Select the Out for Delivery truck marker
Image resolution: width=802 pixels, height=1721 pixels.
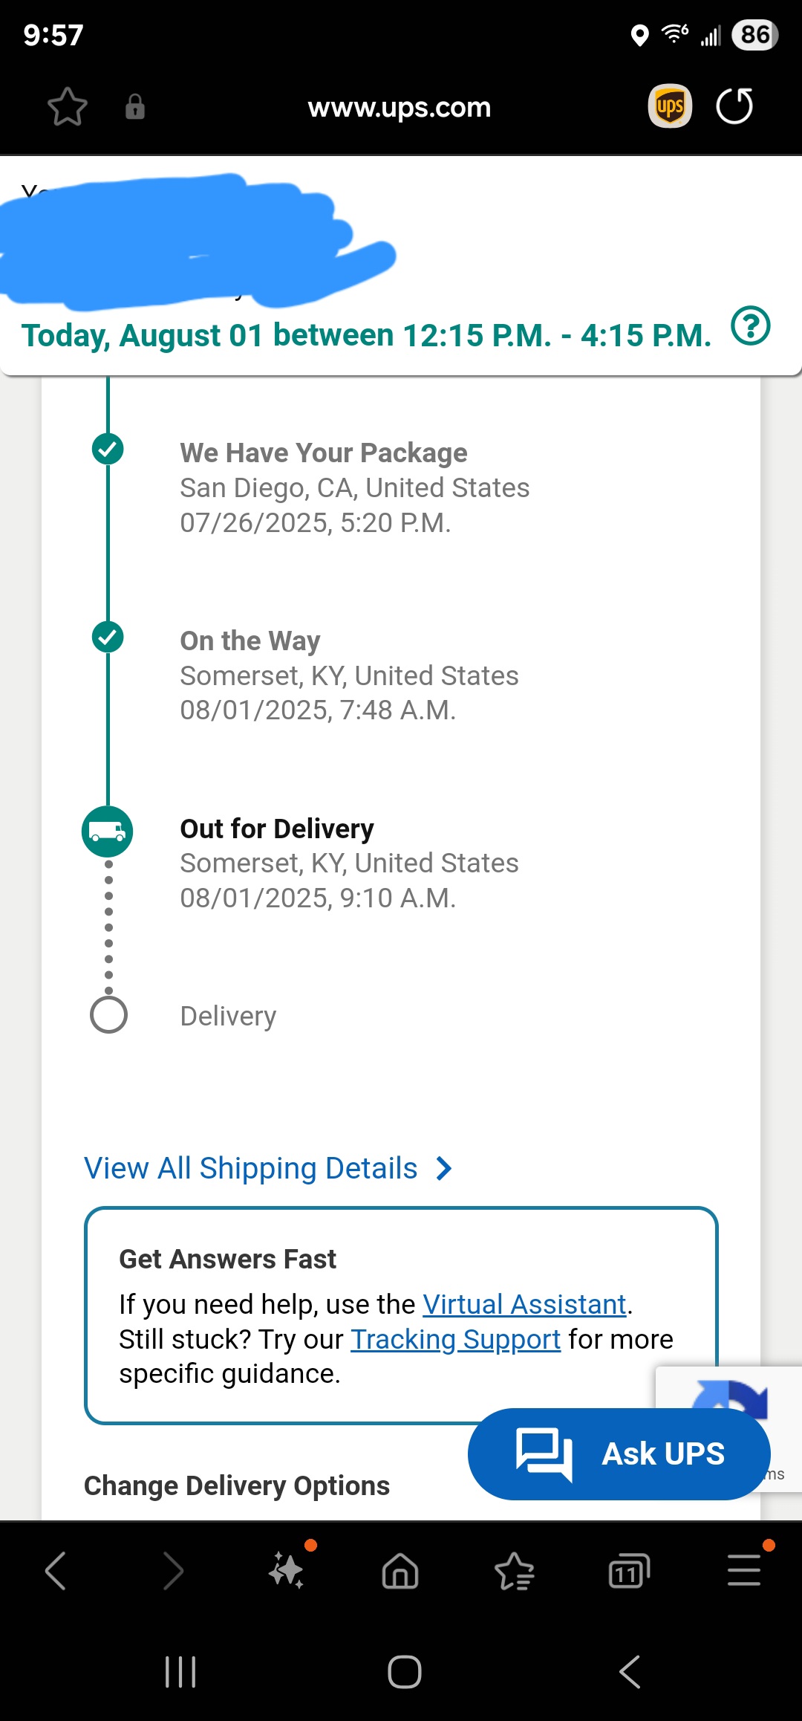point(108,832)
